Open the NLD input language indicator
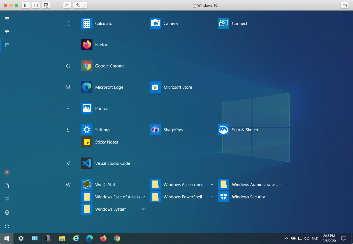Screen dimensions: 353x244 (x=315, y=238)
